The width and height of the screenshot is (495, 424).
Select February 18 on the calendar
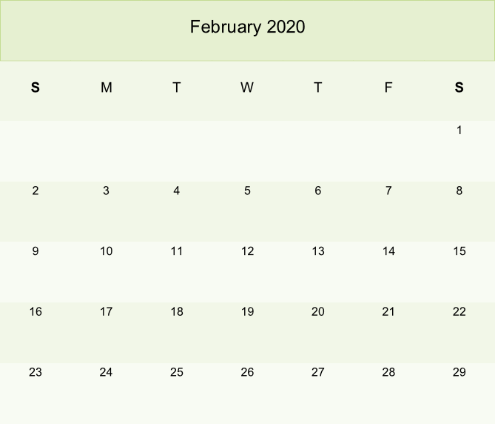pyautogui.click(x=176, y=311)
